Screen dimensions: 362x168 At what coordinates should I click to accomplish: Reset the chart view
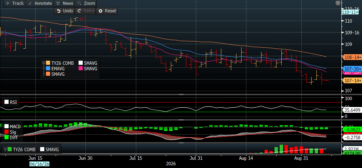point(107,11)
